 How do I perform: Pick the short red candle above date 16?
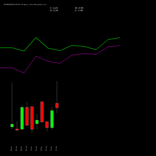click(x=47, y=125)
